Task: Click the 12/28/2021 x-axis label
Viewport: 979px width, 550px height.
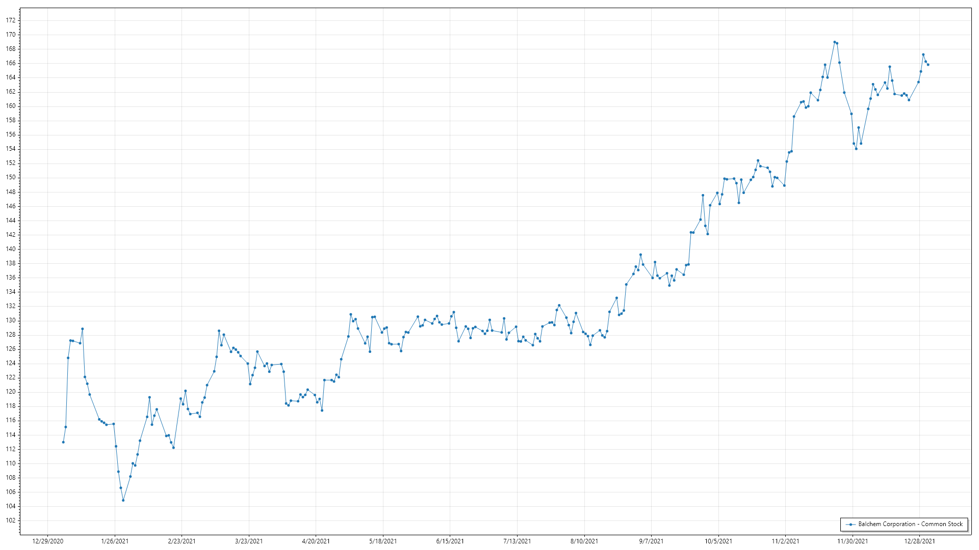Action: [x=919, y=541]
